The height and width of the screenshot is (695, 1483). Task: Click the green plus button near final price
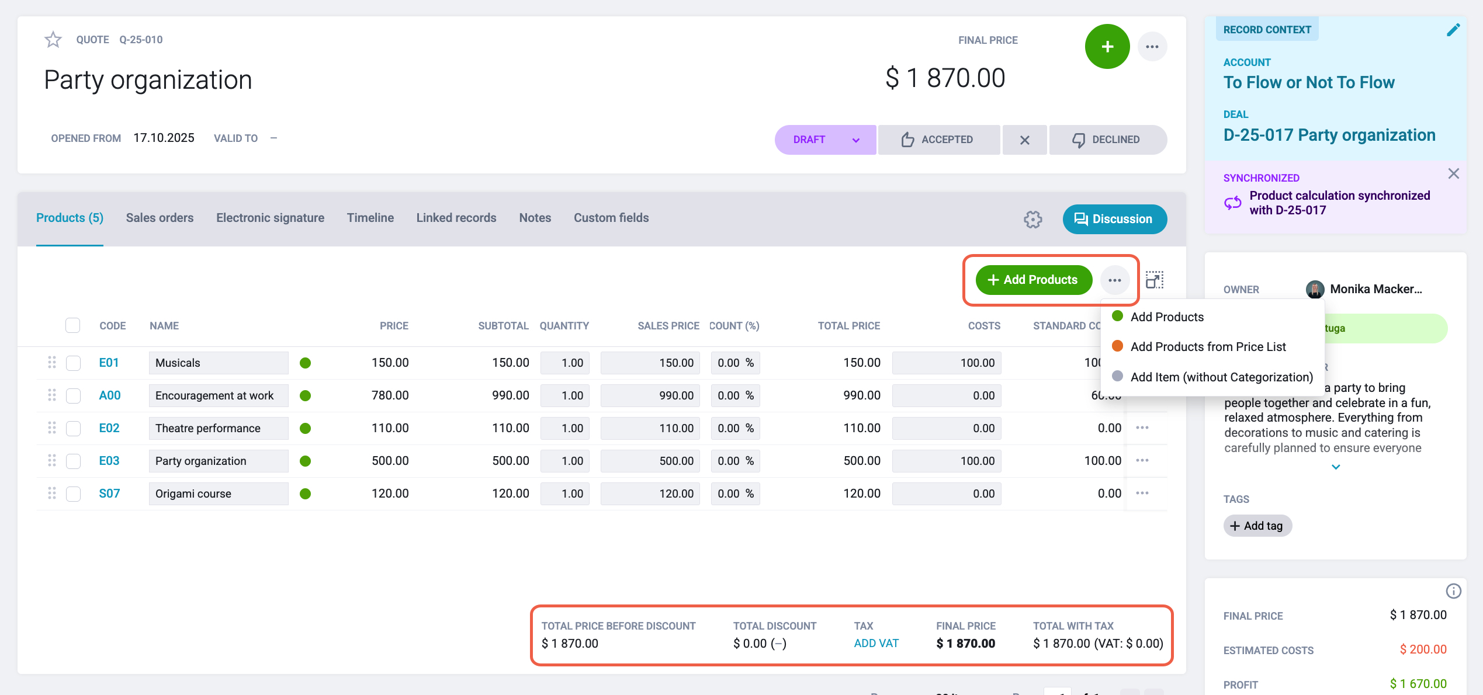tap(1107, 47)
